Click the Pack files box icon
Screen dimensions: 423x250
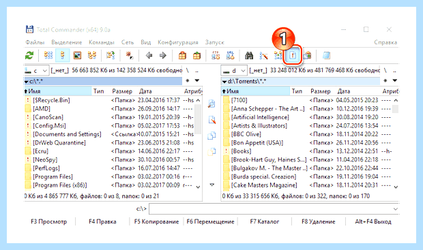182,55
